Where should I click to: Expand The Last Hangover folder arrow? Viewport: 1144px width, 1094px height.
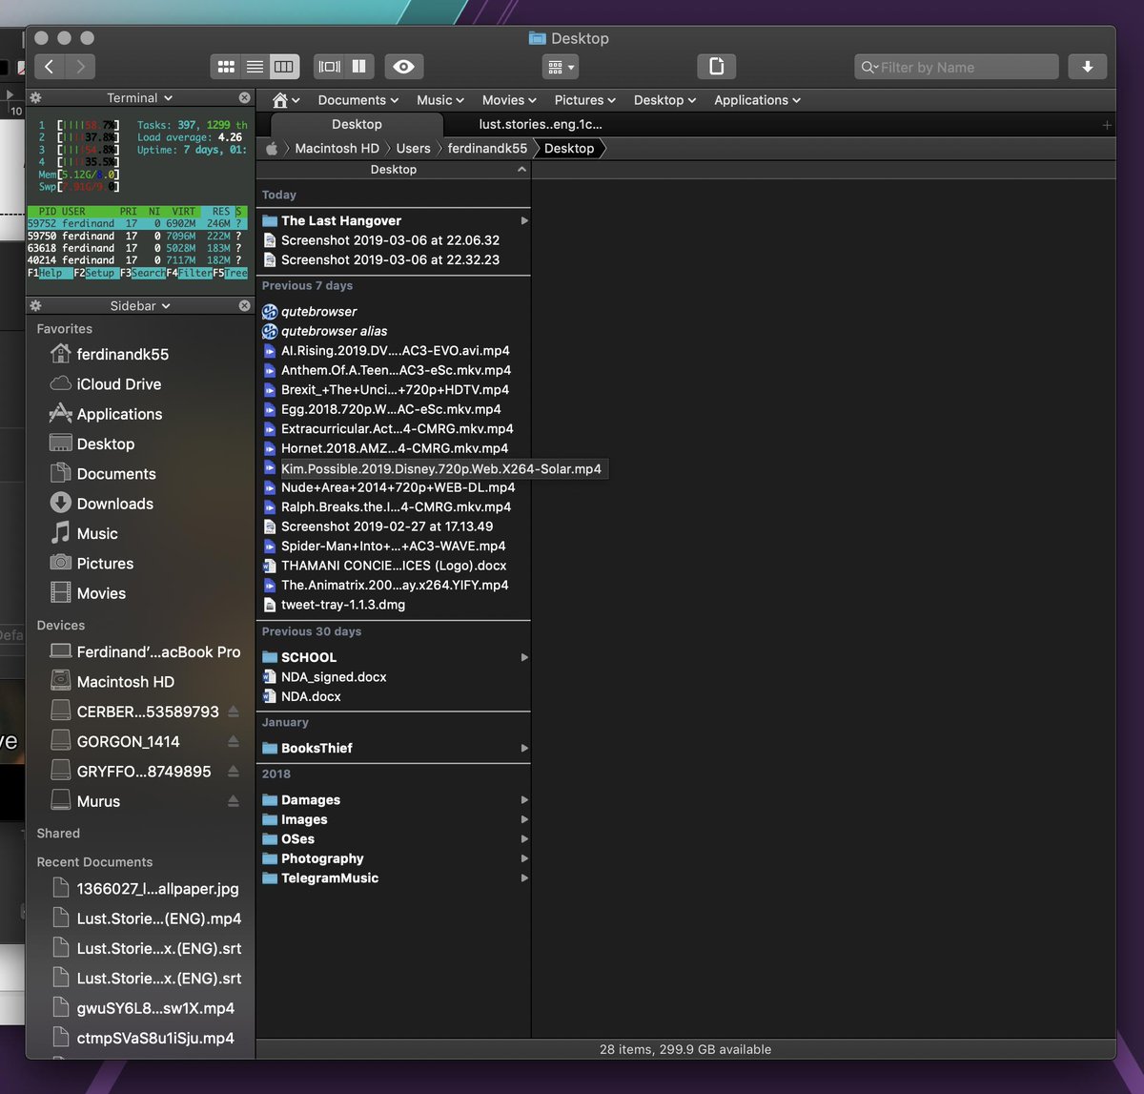pos(524,220)
